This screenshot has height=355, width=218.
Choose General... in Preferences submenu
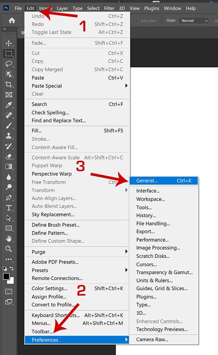[x=164, y=181]
